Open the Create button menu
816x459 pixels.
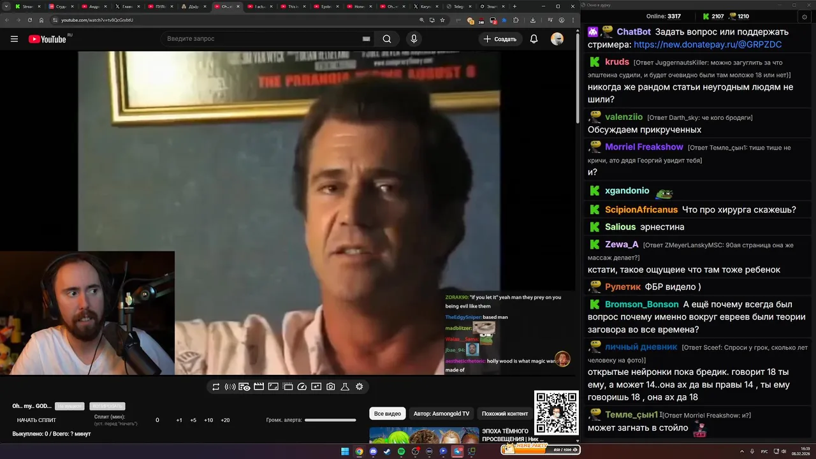500,39
